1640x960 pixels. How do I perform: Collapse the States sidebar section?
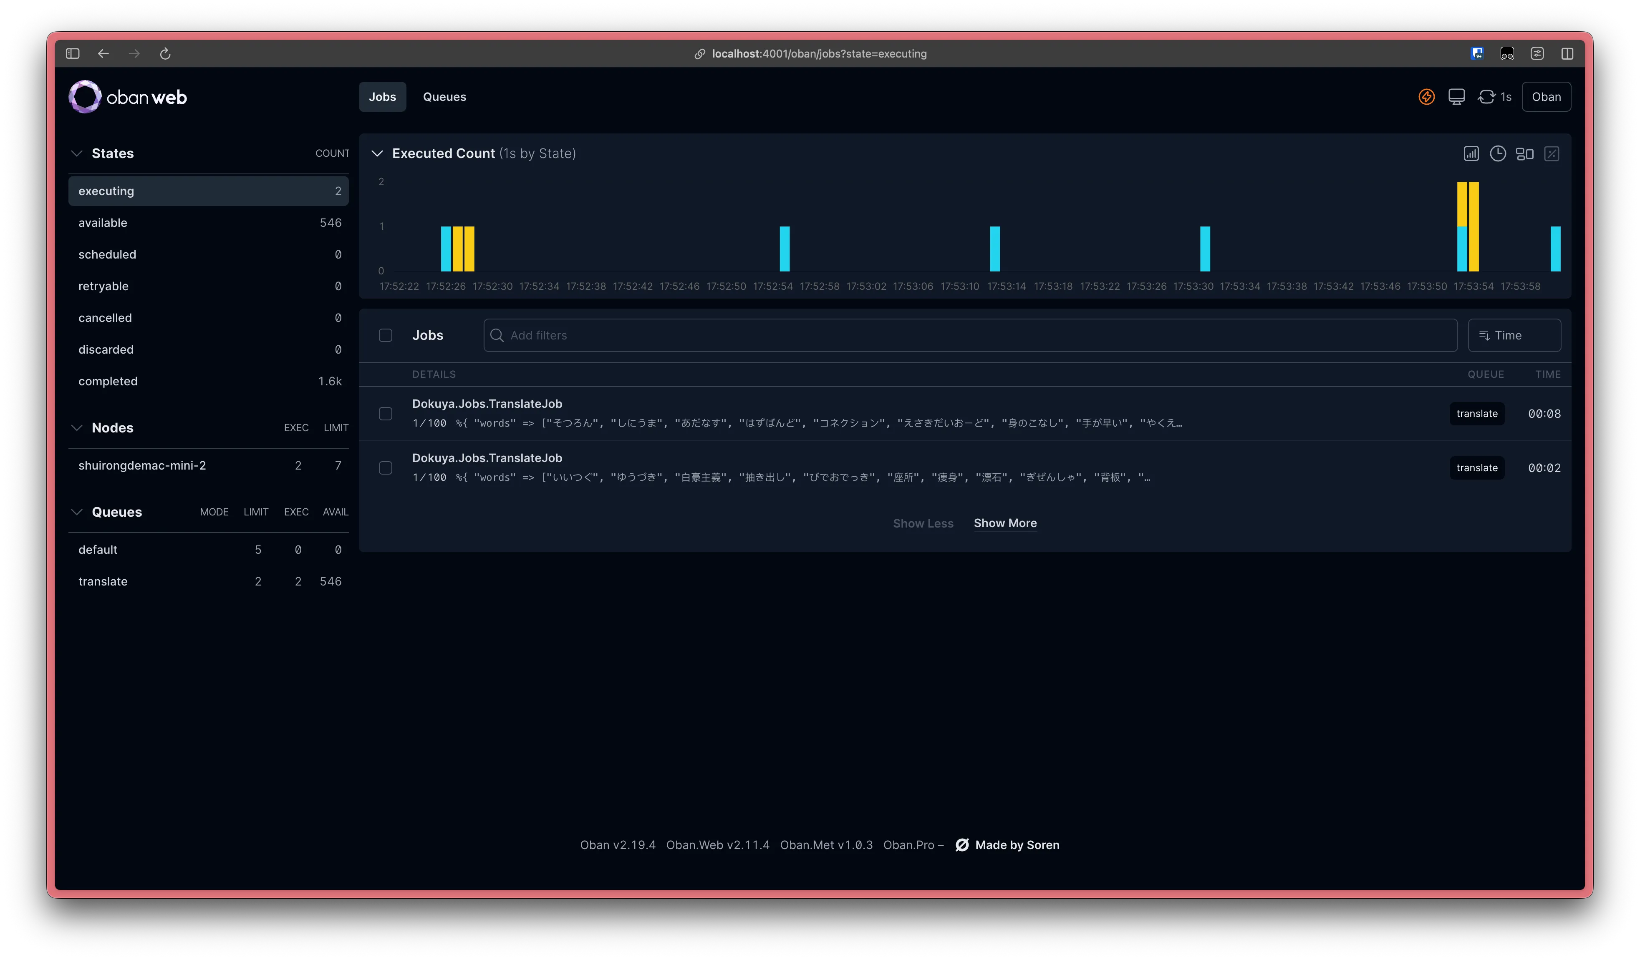(x=77, y=153)
